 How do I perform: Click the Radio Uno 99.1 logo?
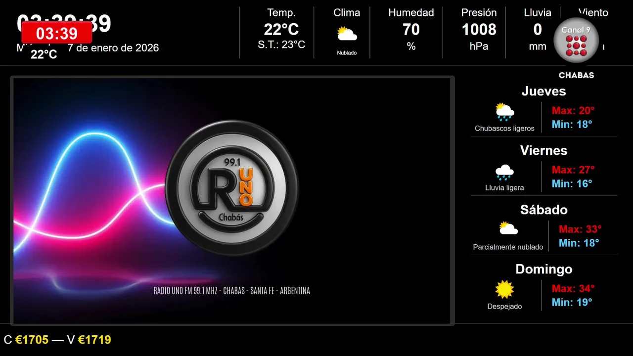[232, 188]
